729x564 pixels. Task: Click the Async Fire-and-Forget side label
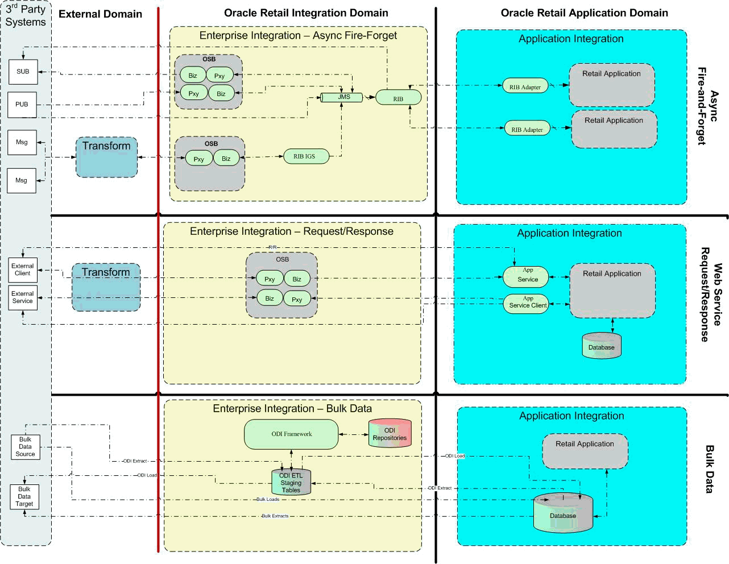click(x=708, y=106)
